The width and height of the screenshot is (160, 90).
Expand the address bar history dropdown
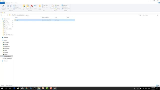tap(139, 15)
